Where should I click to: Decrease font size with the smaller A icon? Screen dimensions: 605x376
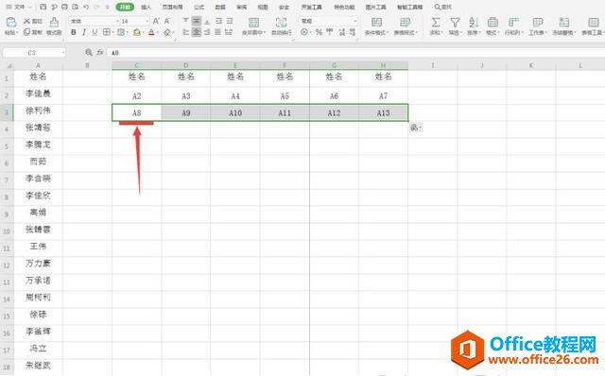click(x=167, y=21)
